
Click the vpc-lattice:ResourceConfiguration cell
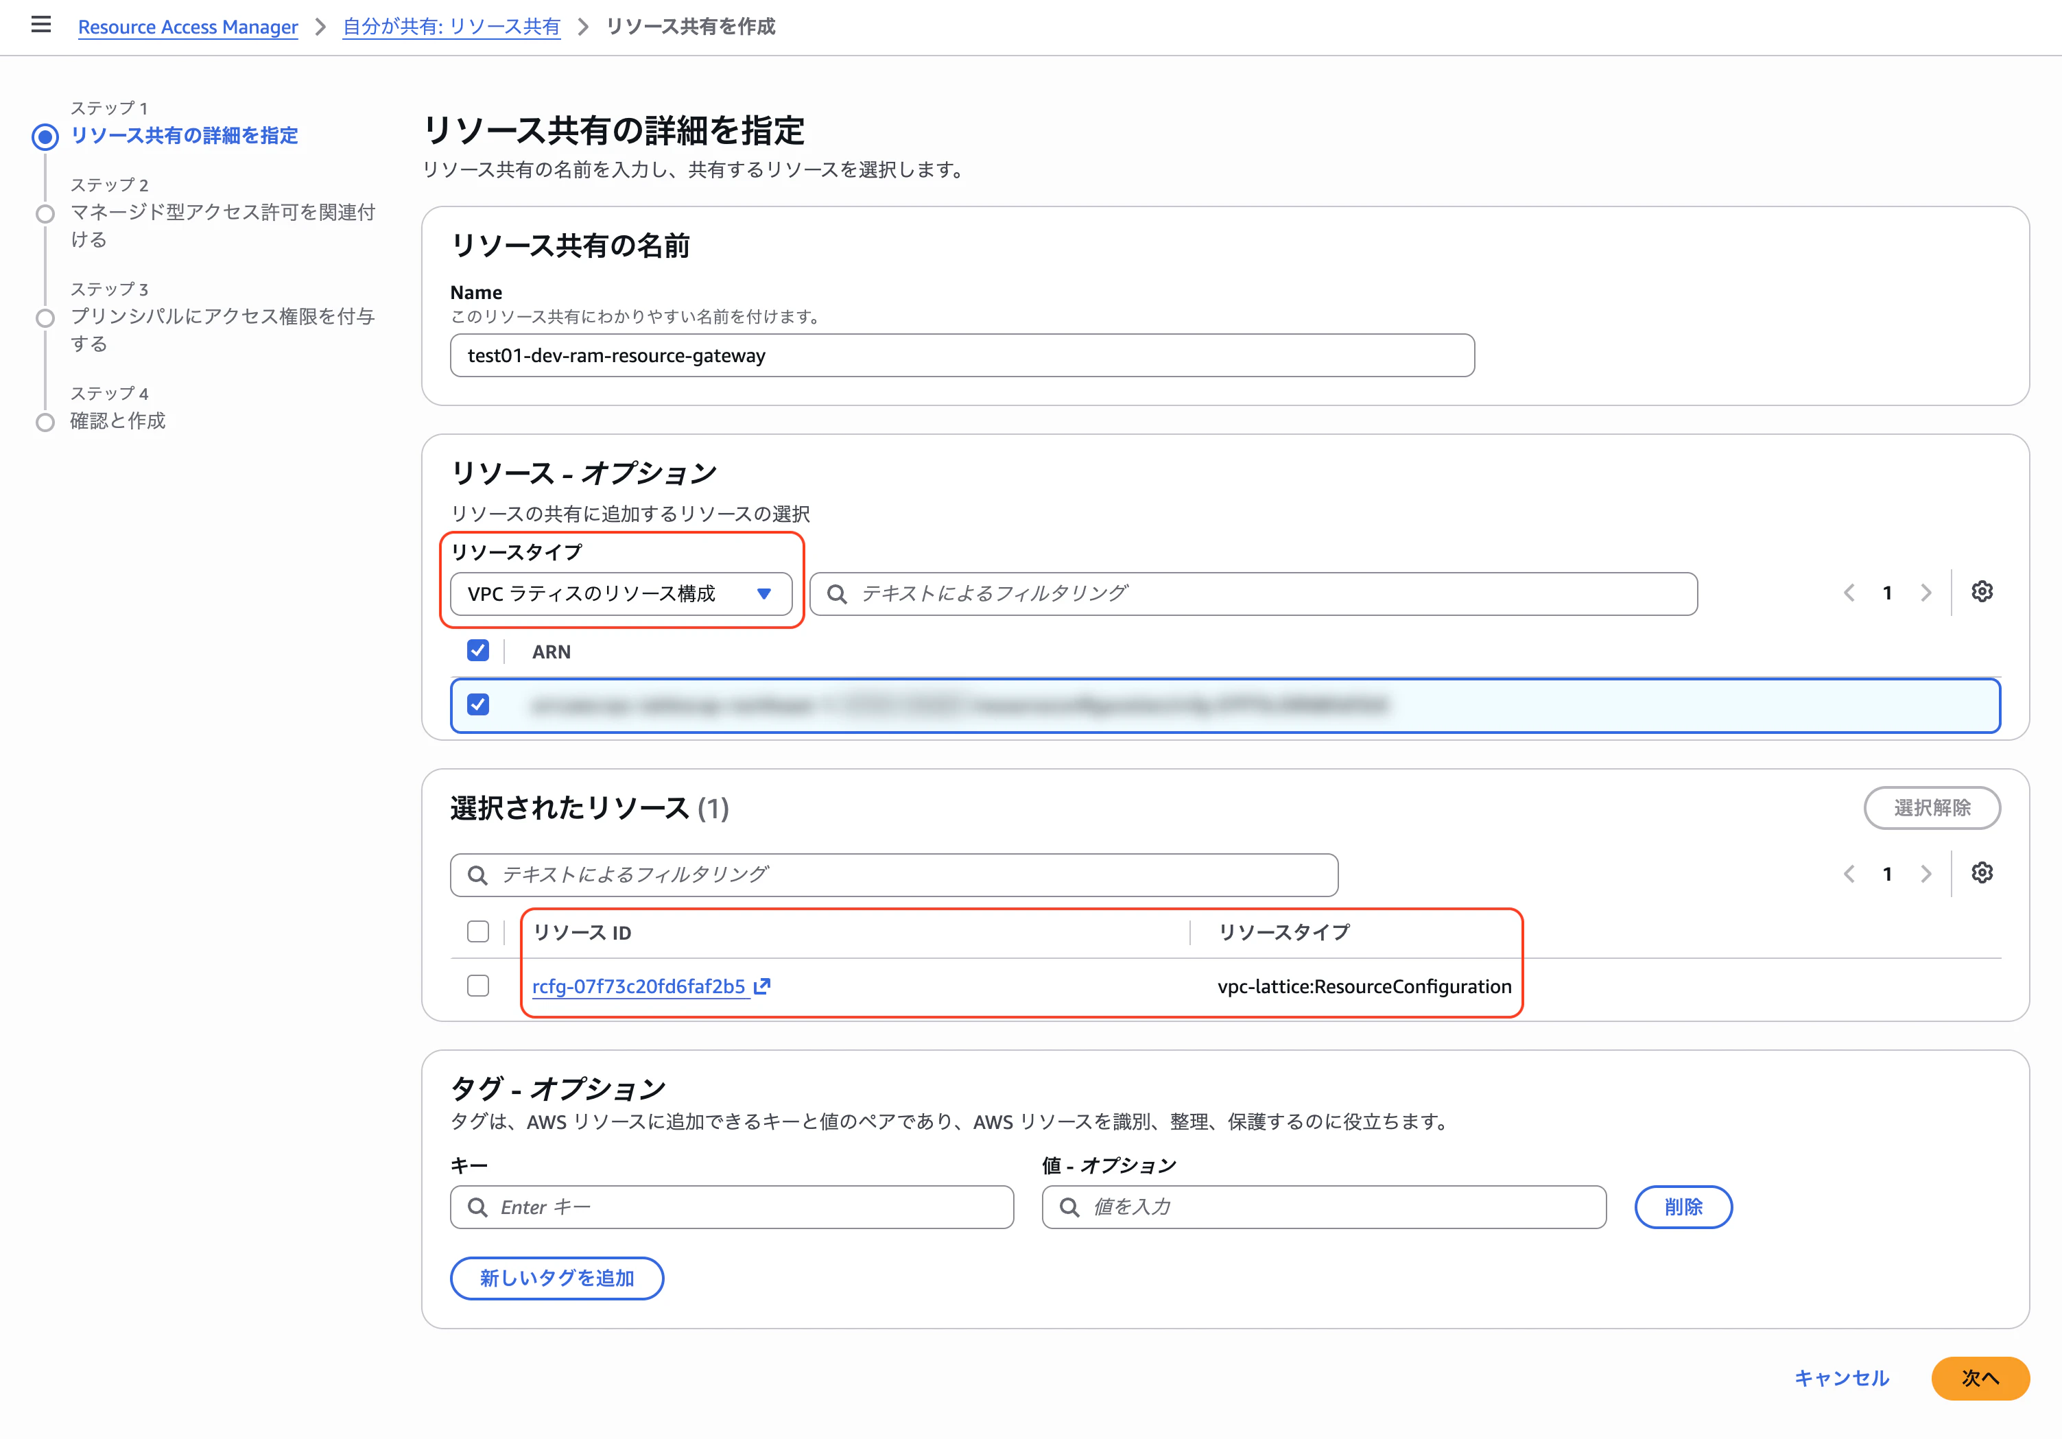1364,986
